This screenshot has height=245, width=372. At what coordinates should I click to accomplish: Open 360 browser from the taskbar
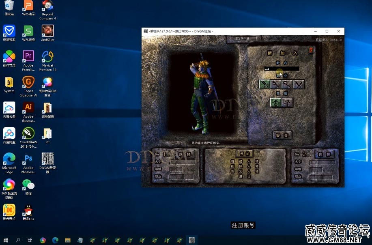[x=43, y=240]
